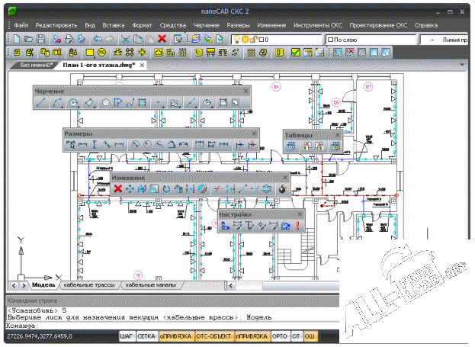Toggle the ОРТО mode in status bar
This screenshot has width=475, height=347.
279,336
